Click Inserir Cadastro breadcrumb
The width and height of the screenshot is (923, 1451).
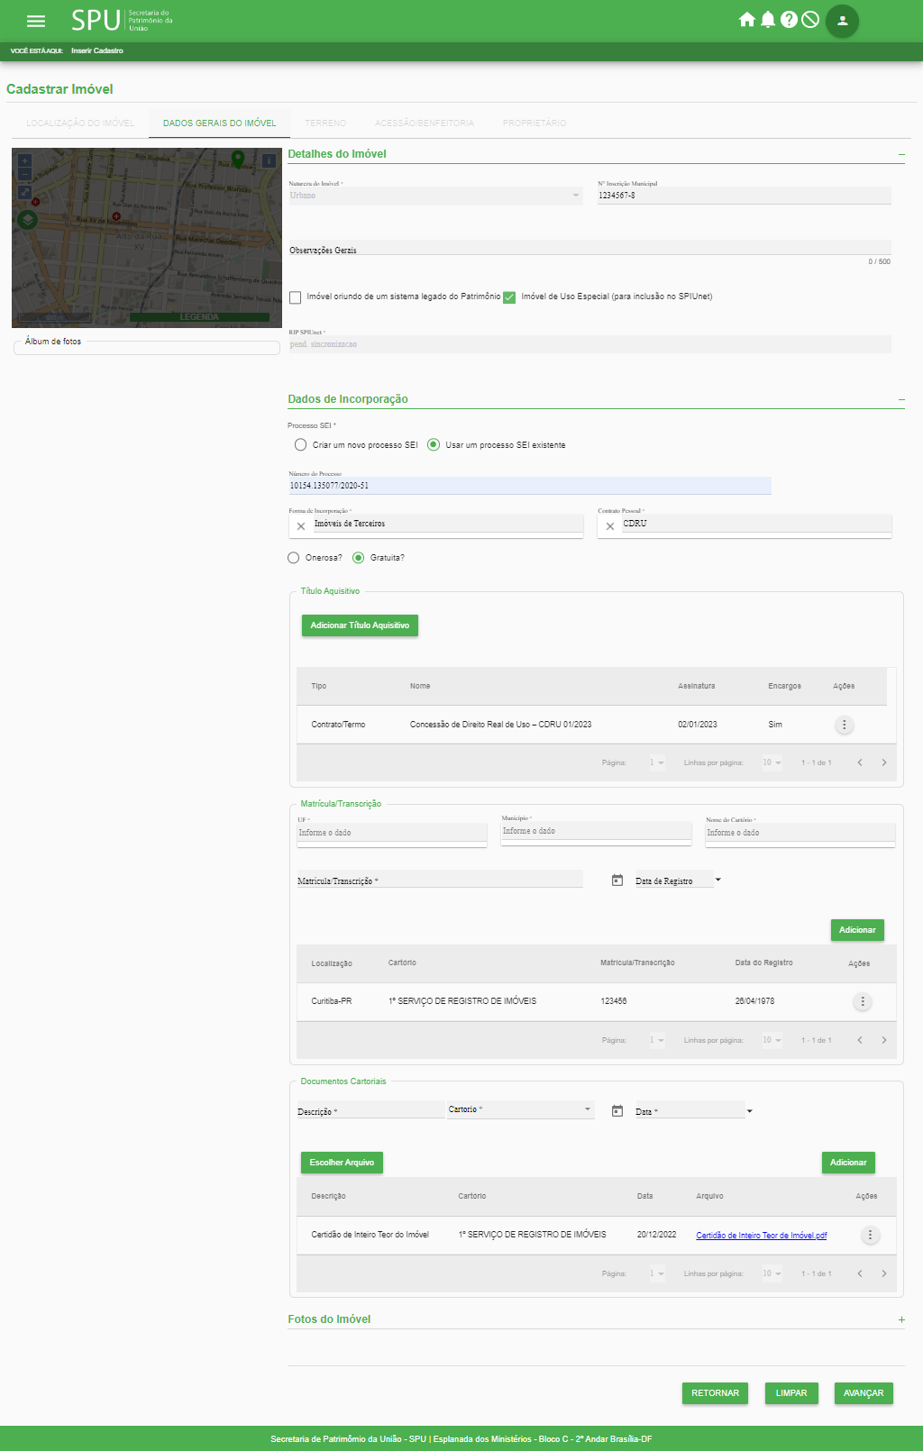pos(97,50)
